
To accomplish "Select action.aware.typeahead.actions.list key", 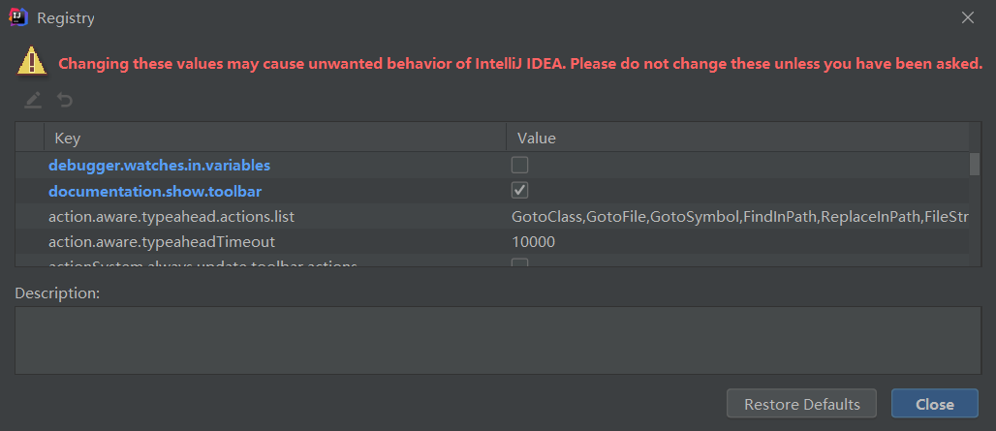I will [x=171, y=217].
